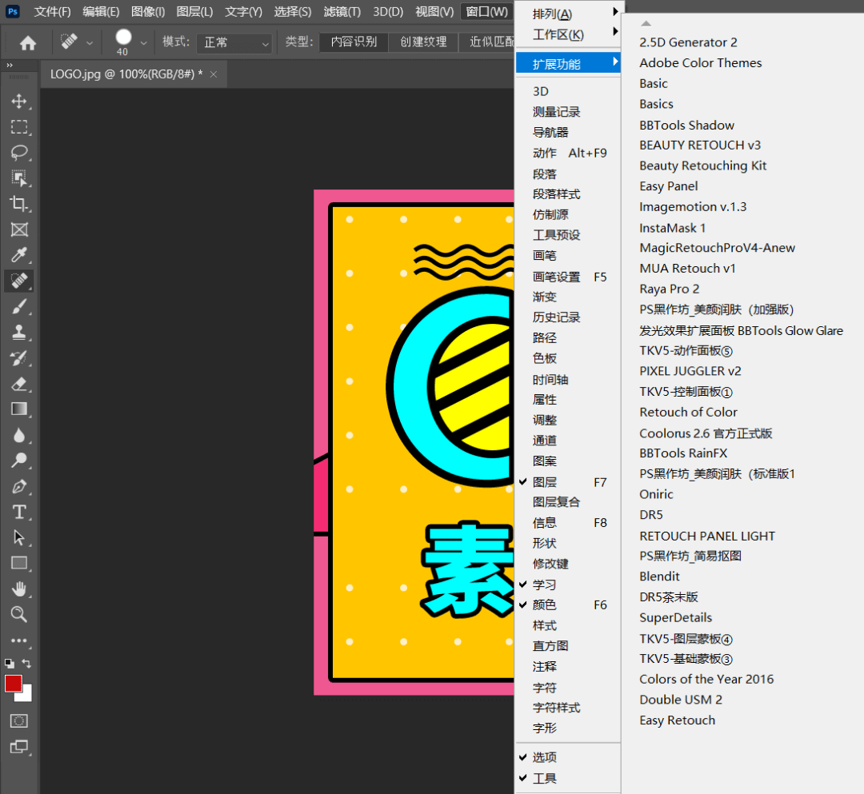864x794 pixels.
Task: Open the 滤镜(T) menu
Action: pos(342,12)
